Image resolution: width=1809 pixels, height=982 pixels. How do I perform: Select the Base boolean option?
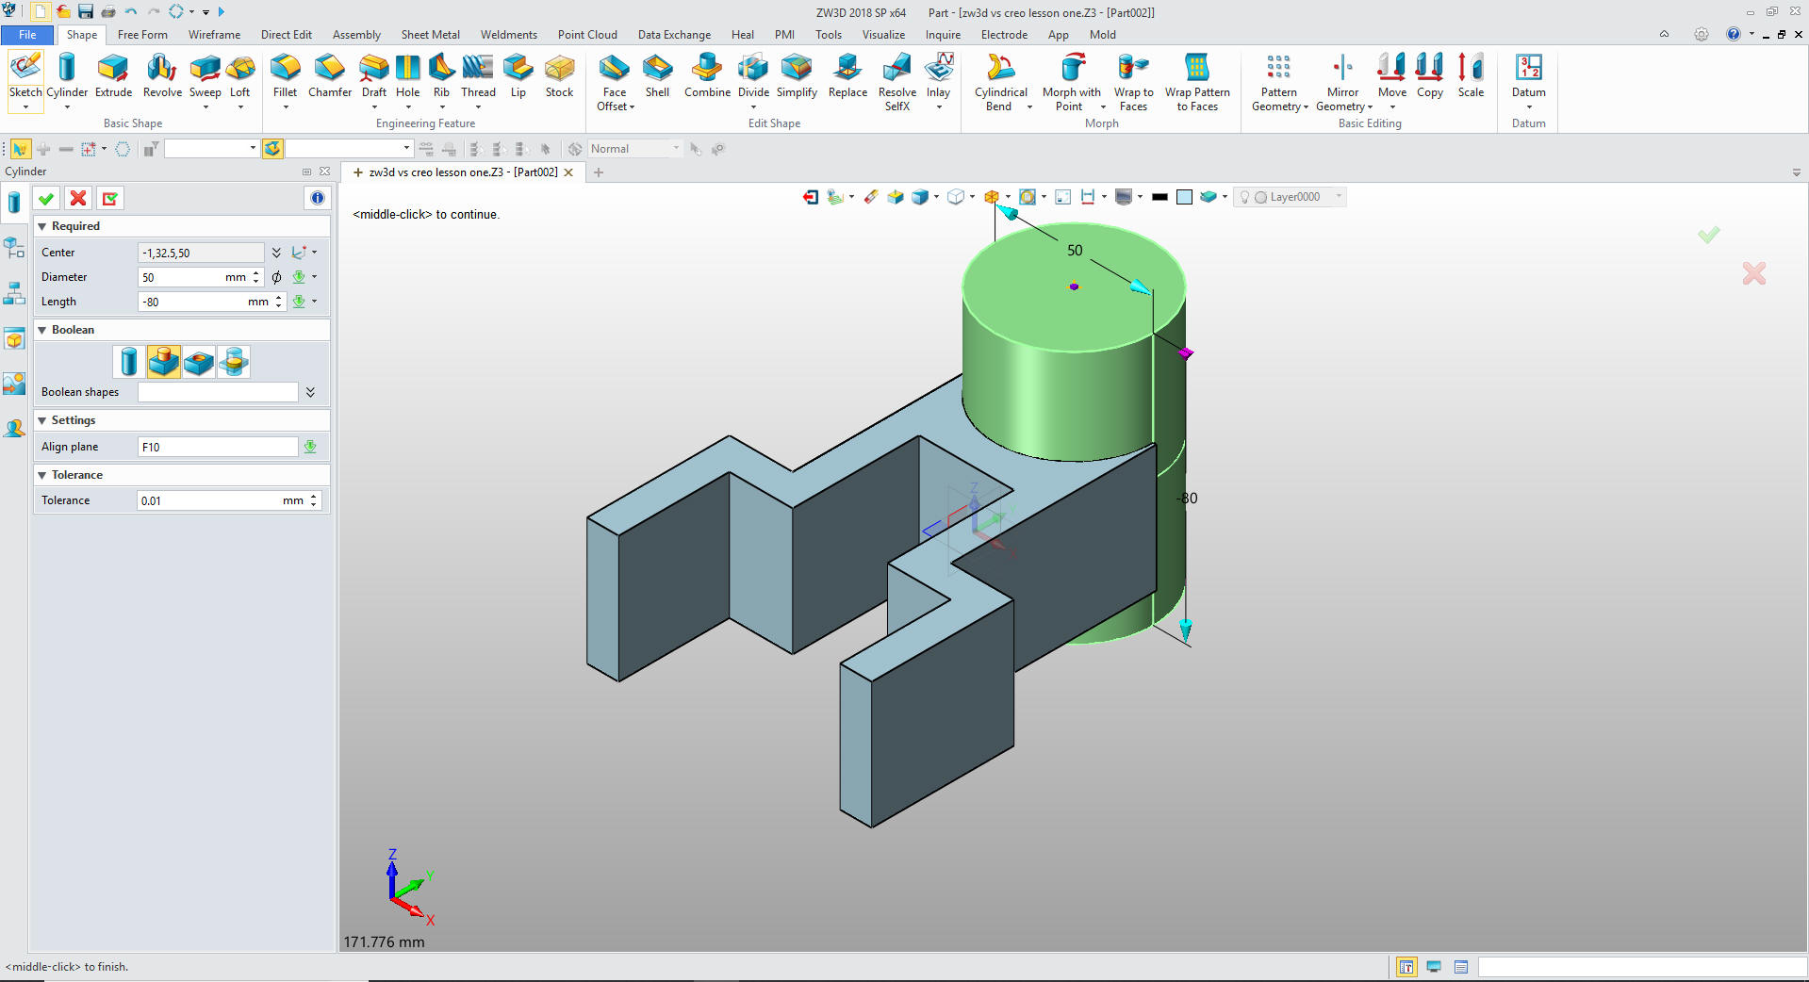[129, 362]
